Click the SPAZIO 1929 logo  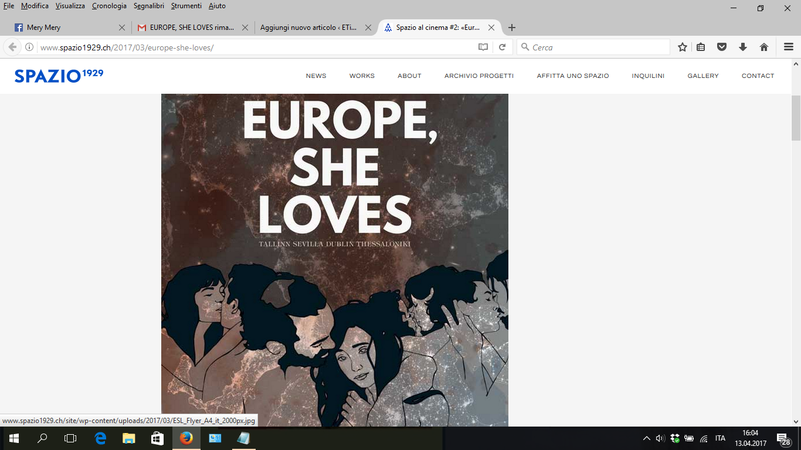[x=59, y=76]
